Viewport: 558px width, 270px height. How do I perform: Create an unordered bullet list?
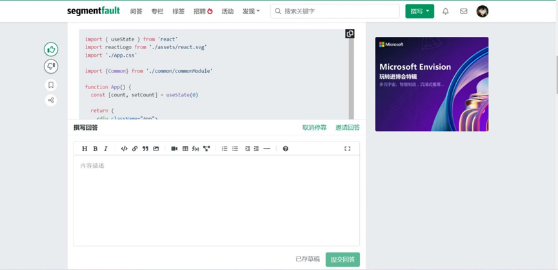[x=235, y=149]
